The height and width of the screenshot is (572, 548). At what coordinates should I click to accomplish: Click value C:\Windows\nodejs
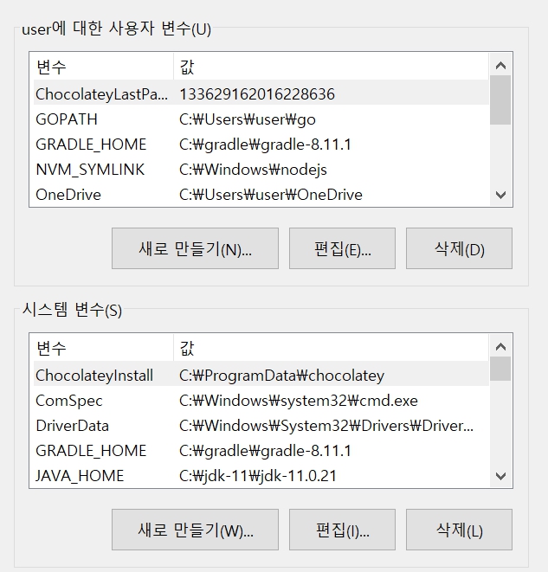(x=253, y=170)
